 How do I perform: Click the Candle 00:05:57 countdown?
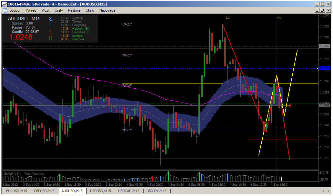25,32
